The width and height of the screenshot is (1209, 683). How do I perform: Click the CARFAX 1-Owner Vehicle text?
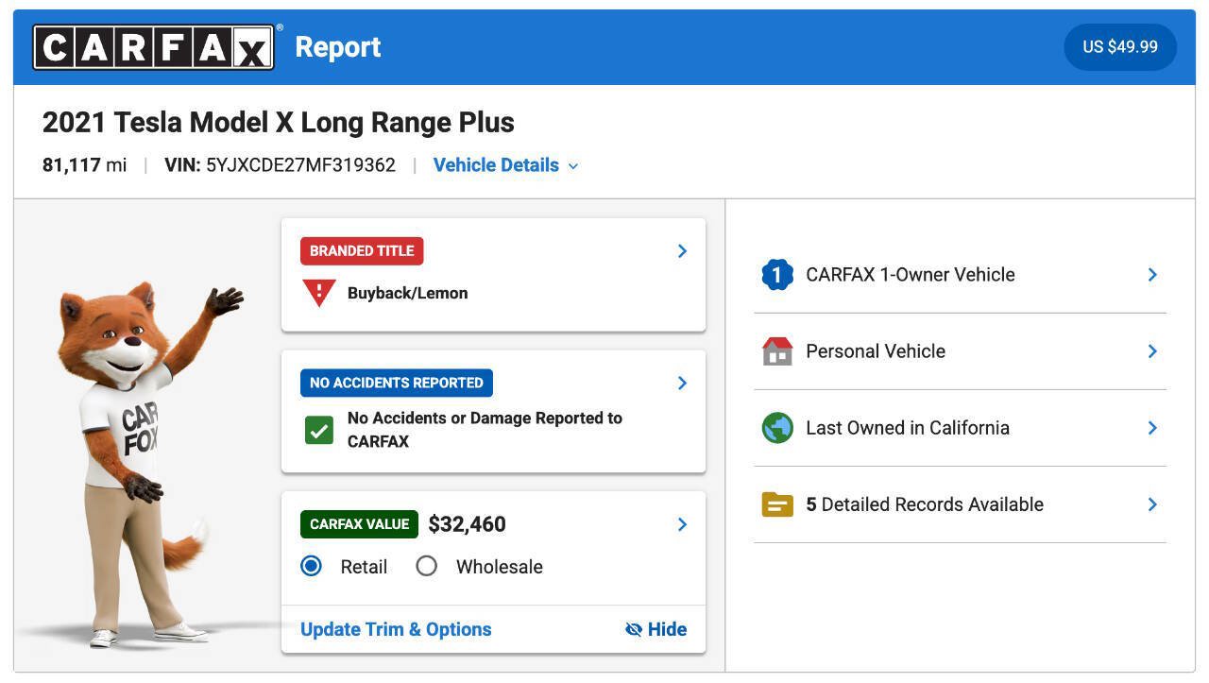click(911, 275)
